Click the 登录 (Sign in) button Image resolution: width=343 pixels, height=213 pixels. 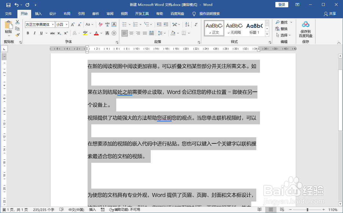click(282, 5)
